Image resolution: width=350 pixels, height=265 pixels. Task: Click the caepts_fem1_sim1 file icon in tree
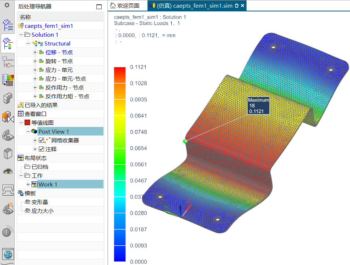[21, 26]
